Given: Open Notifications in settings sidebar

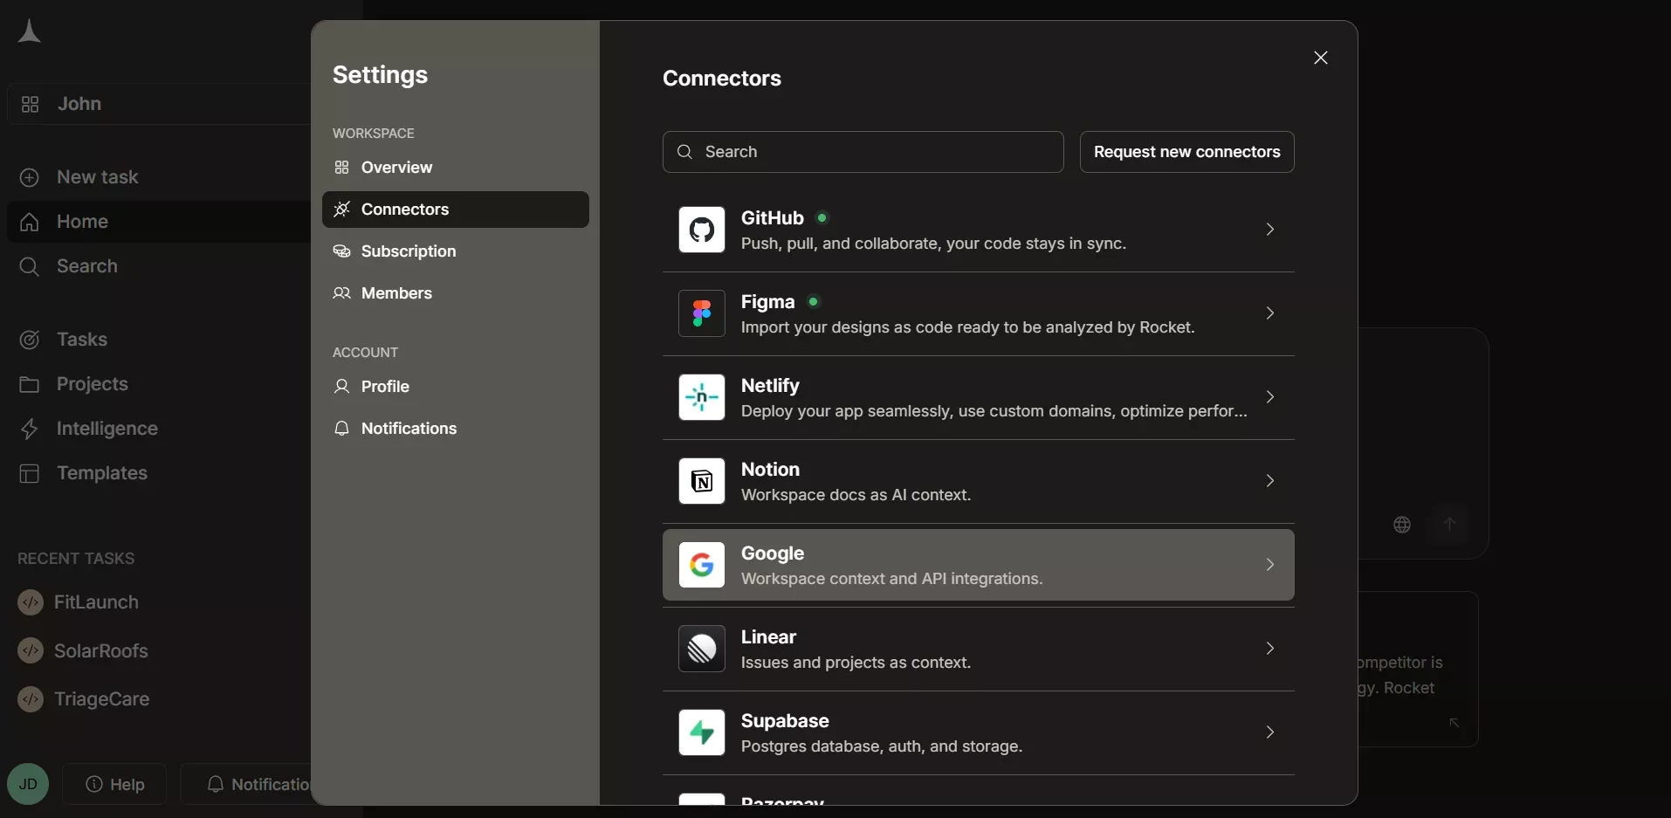Looking at the screenshot, I should tap(456, 429).
